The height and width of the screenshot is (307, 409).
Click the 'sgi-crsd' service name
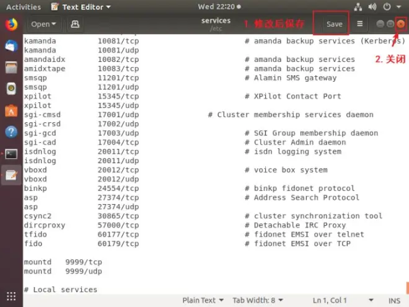point(42,124)
